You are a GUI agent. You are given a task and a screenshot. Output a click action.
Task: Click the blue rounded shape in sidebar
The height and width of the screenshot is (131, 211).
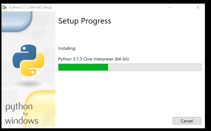pos(17,21)
